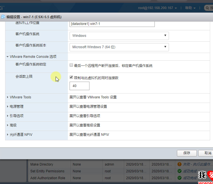Expand the 光纤通道 NPIV section

[8, 135]
